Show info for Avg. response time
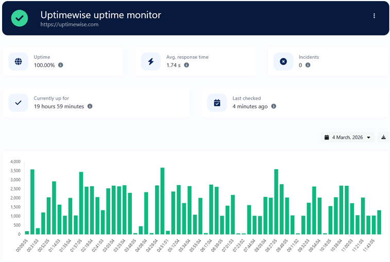This screenshot has height=262, width=390. 186,65
